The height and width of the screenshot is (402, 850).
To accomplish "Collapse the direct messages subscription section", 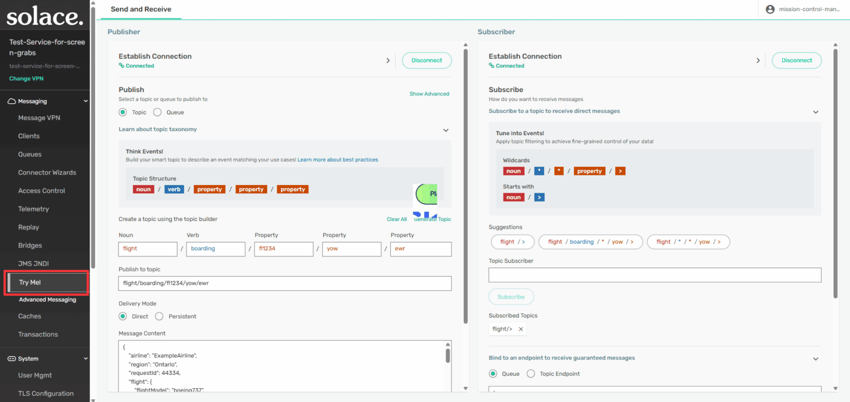I will coord(816,111).
